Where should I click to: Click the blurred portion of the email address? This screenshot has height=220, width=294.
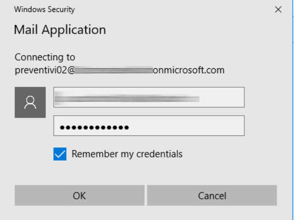click(114, 70)
